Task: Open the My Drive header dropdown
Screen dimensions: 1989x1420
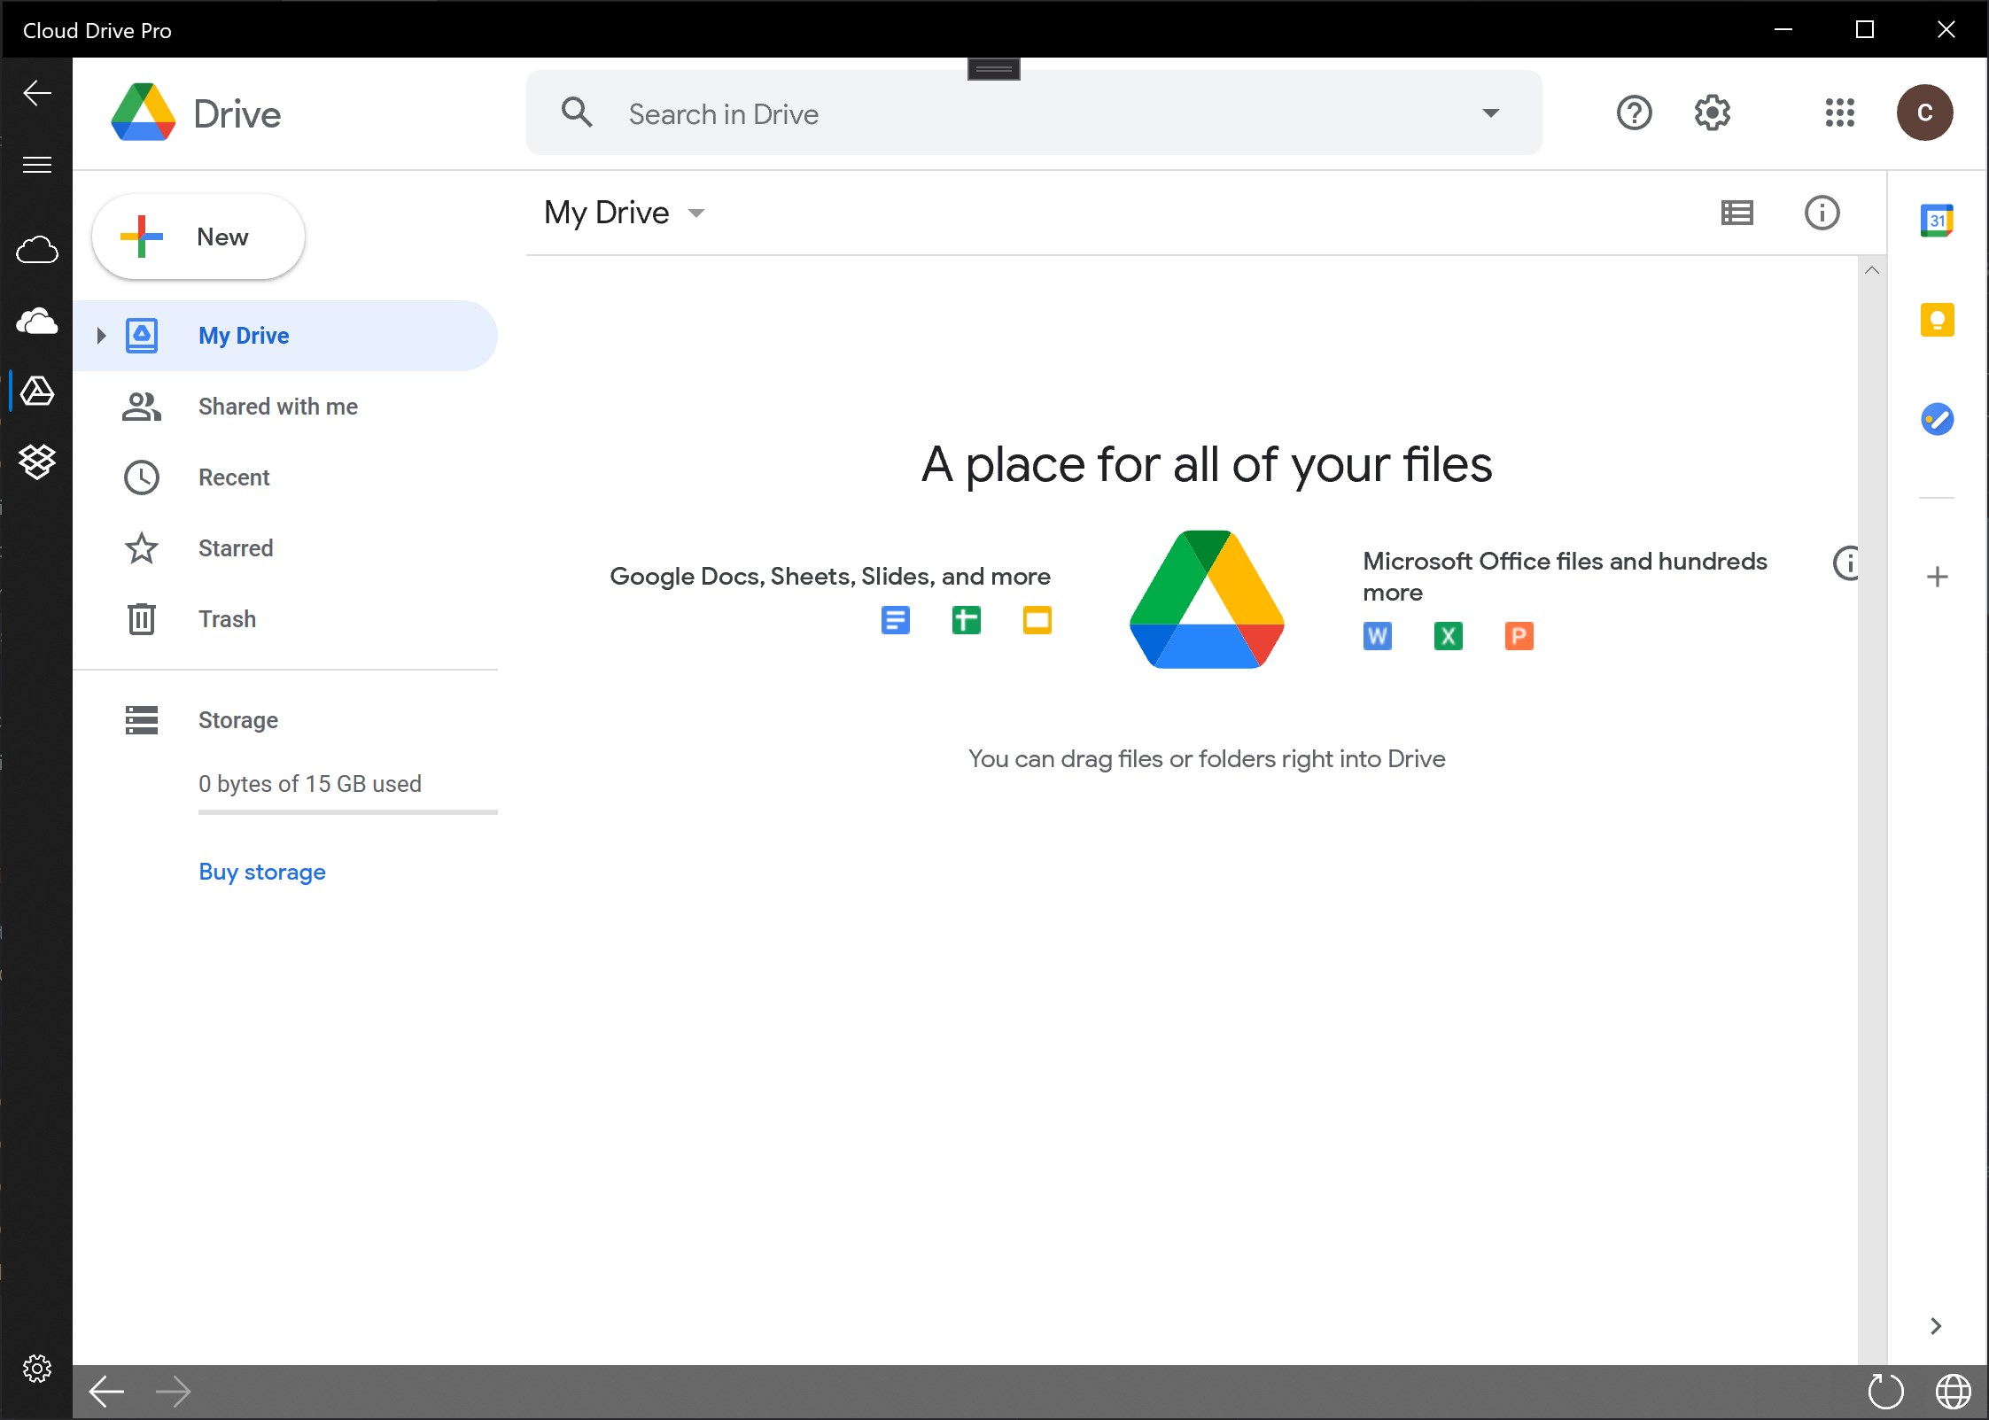Action: [x=696, y=213]
